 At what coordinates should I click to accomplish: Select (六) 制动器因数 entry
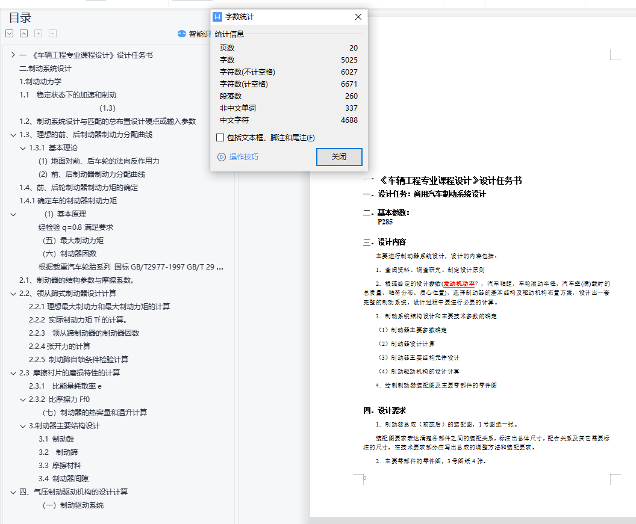pos(70,254)
